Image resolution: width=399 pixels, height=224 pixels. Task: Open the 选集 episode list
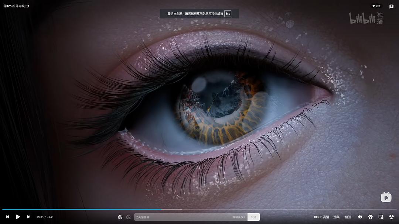pos(337,217)
